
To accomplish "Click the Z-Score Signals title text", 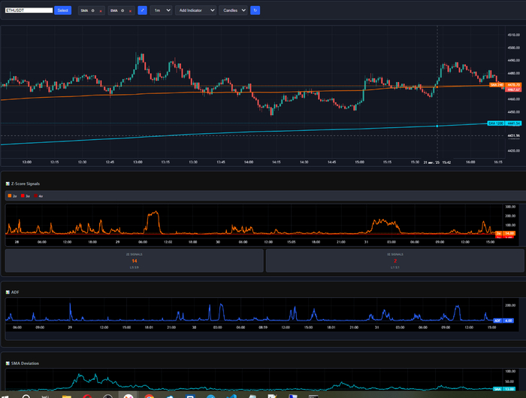I will click(x=26, y=184).
